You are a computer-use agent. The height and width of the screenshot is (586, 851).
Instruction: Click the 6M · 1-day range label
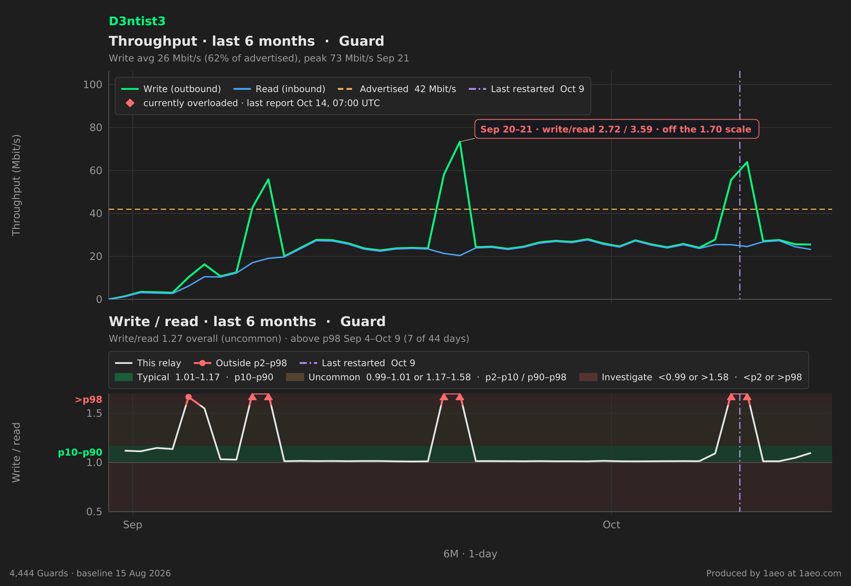pos(470,554)
